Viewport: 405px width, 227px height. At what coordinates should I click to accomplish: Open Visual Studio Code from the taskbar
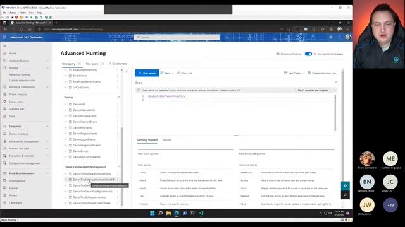tap(201, 213)
